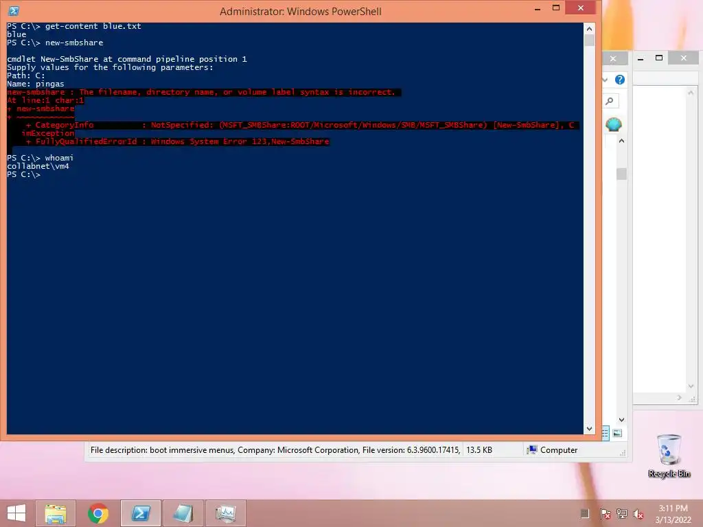Click PowerShell scrollbar up arrow
Screen dimensions: 703x527
pyautogui.click(x=589, y=29)
